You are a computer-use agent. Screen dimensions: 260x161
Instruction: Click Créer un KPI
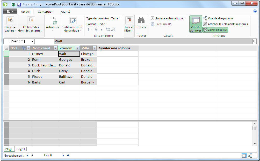(161, 24)
